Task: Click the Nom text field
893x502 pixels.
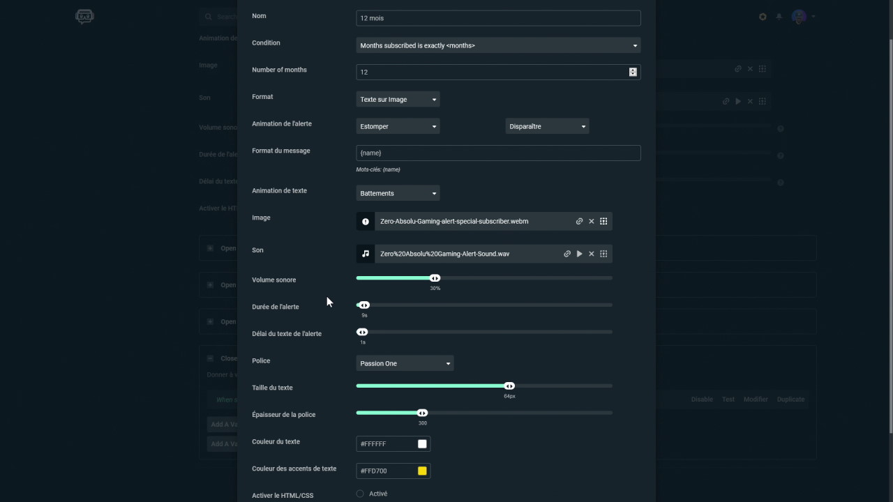Action: (498, 18)
